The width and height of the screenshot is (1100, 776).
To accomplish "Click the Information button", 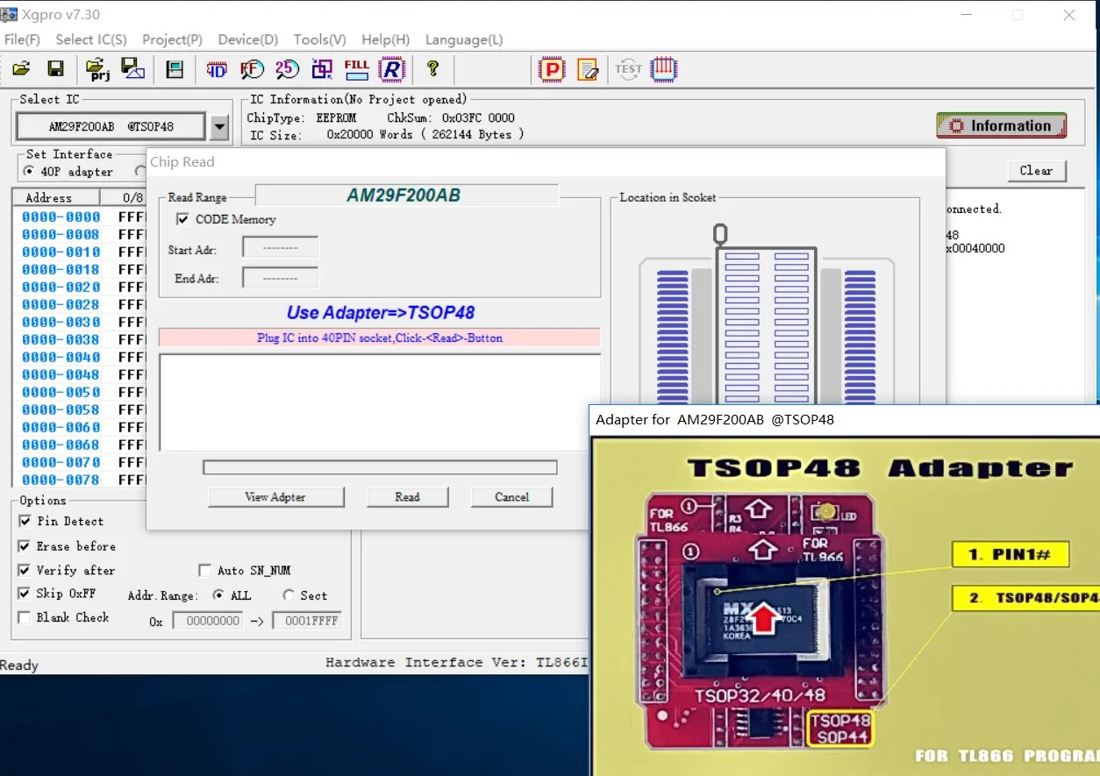I will pyautogui.click(x=1001, y=126).
